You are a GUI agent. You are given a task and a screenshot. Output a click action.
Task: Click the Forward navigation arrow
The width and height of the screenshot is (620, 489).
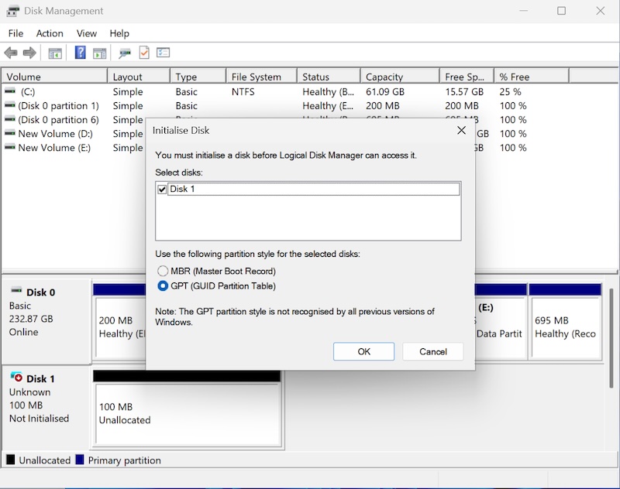coord(30,53)
